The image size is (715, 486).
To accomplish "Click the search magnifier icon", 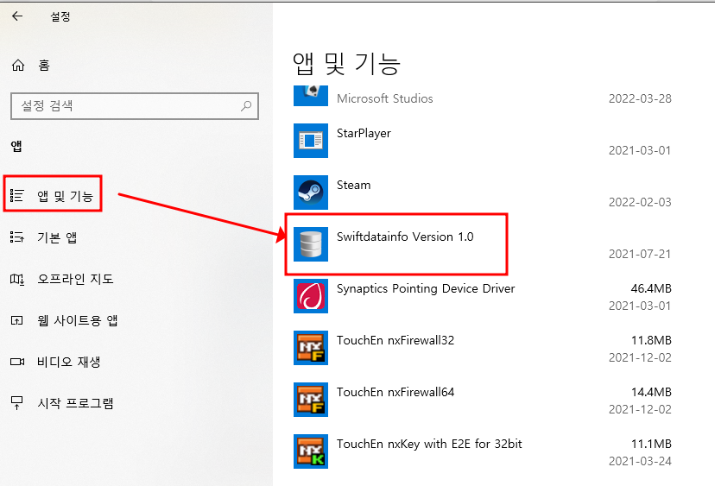I will coord(246,106).
